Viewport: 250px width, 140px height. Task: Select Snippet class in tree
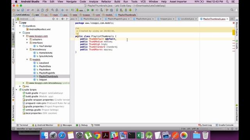43,80
